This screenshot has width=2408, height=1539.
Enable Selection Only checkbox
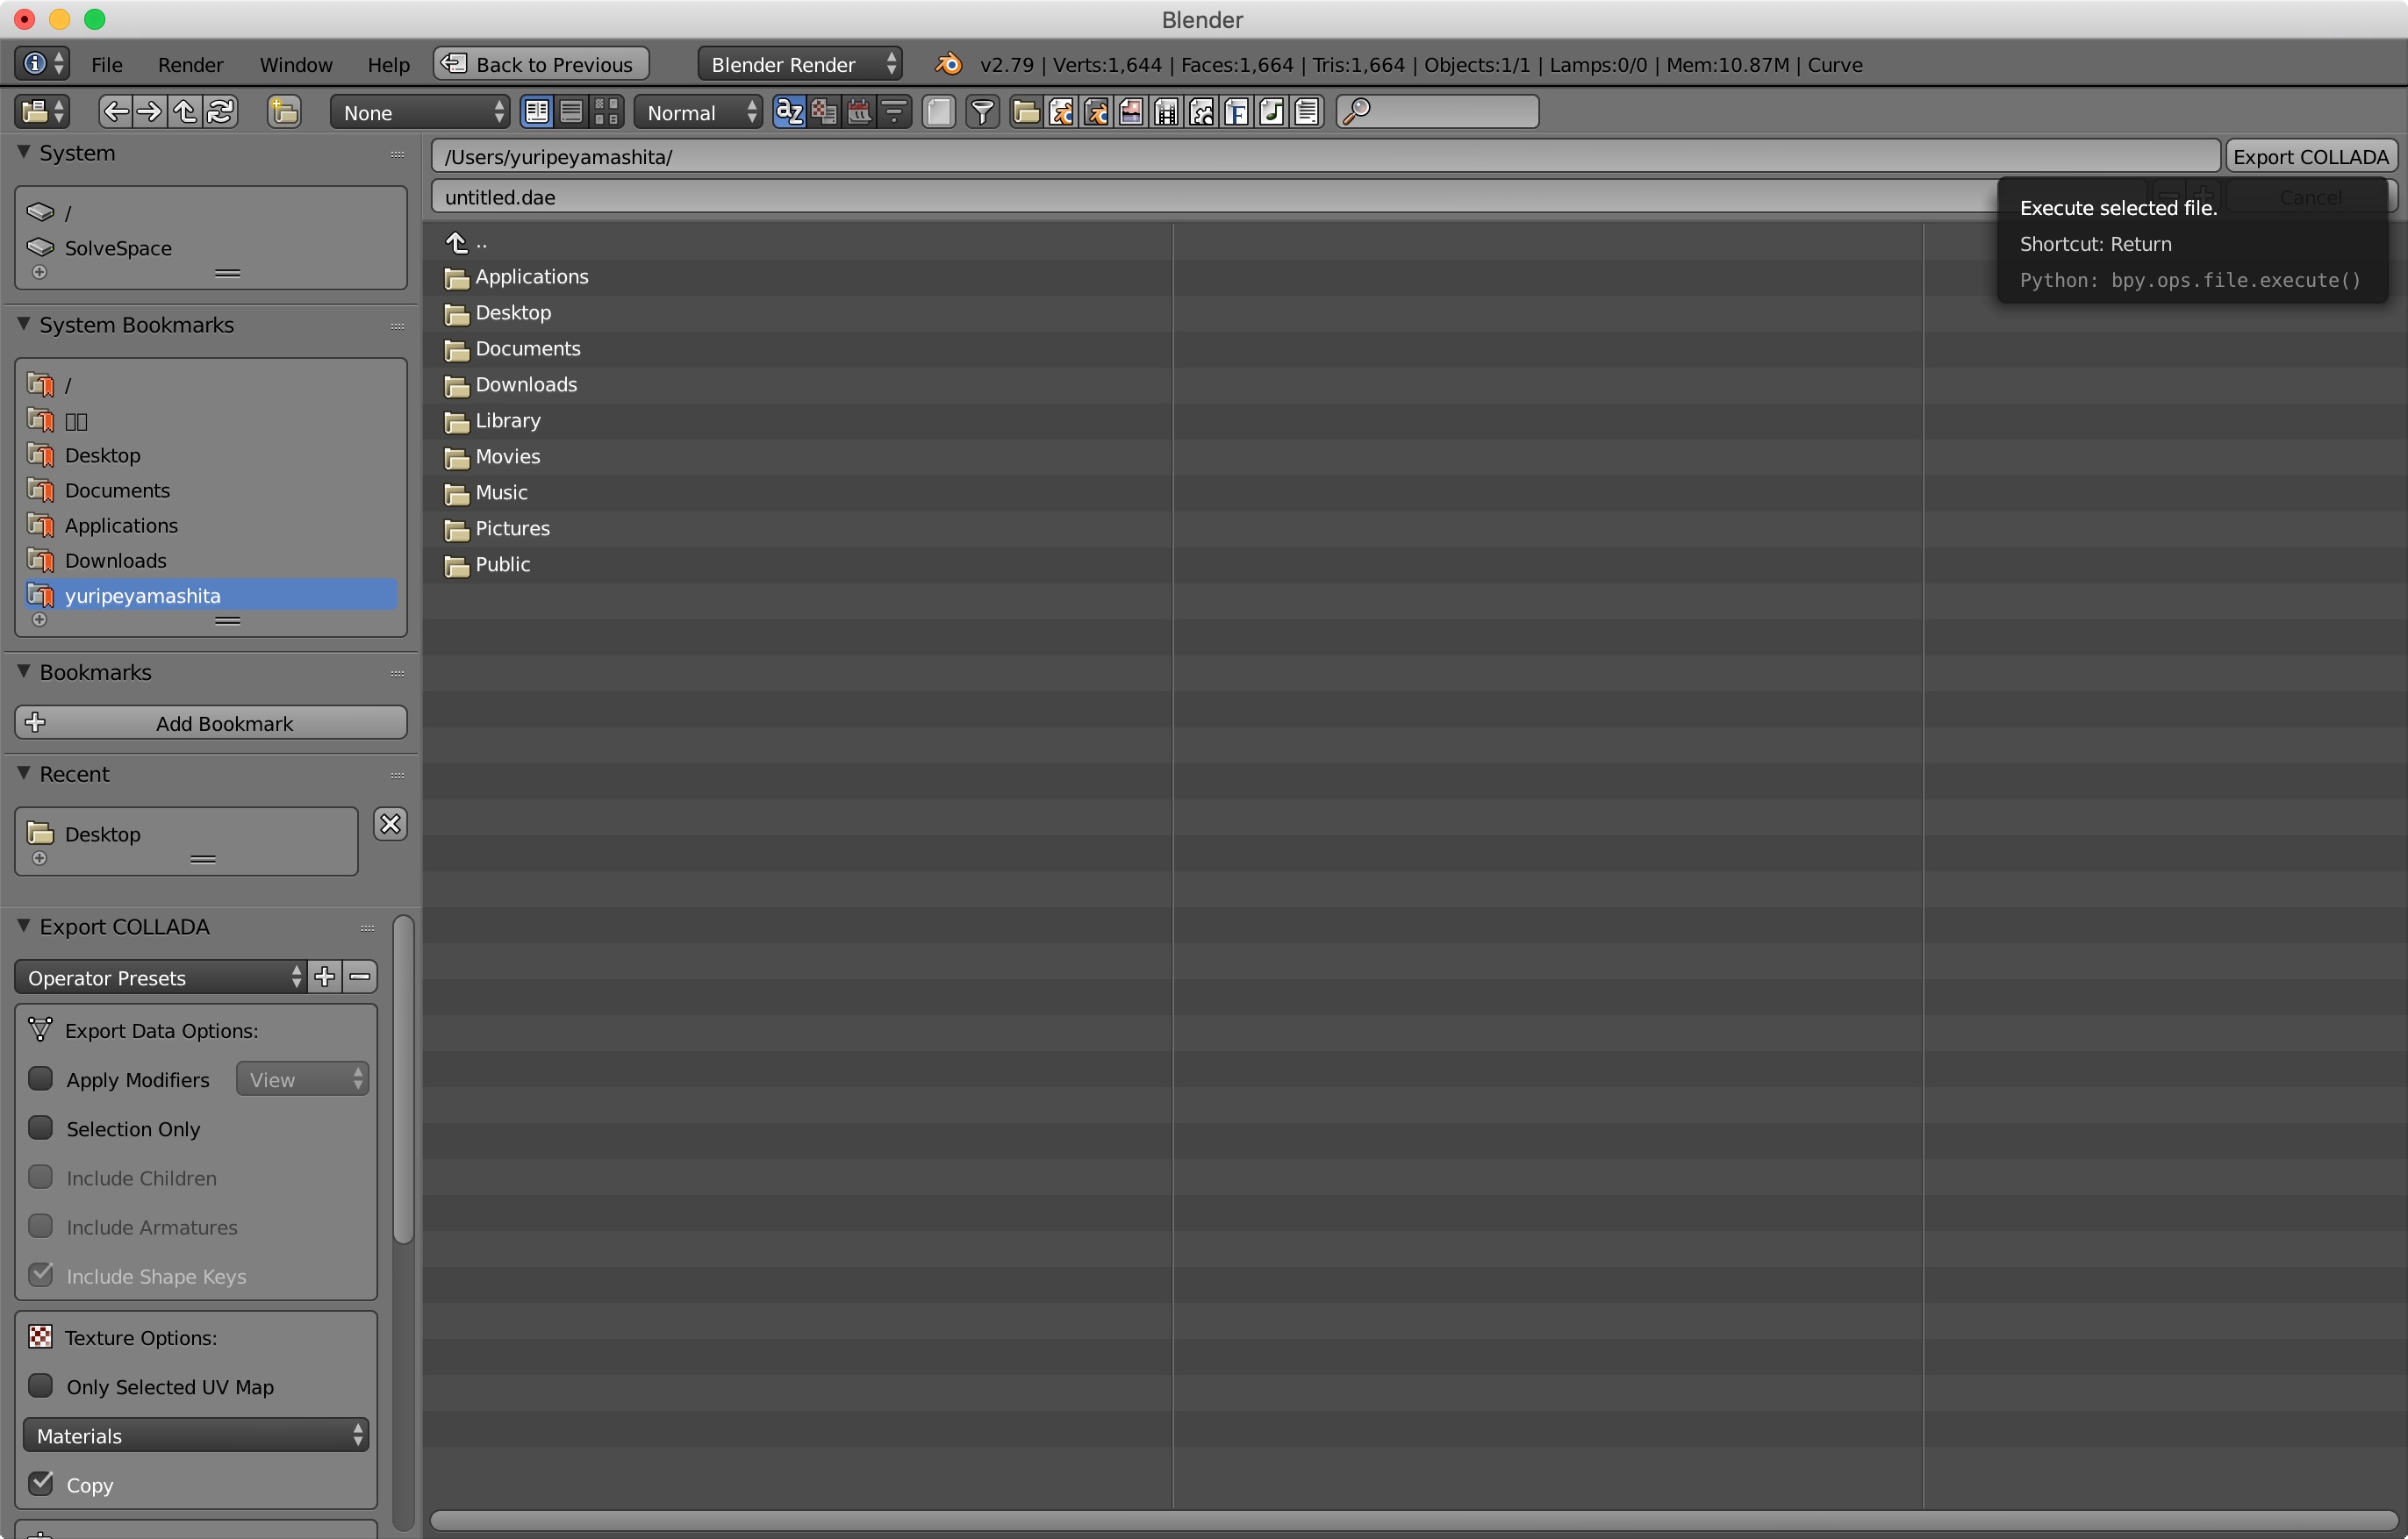pos(41,1127)
